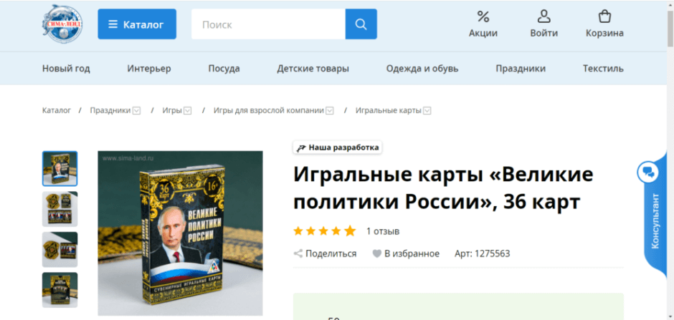Add to favorites with В избранное heart
This screenshot has height=320, width=674.
(376, 254)
